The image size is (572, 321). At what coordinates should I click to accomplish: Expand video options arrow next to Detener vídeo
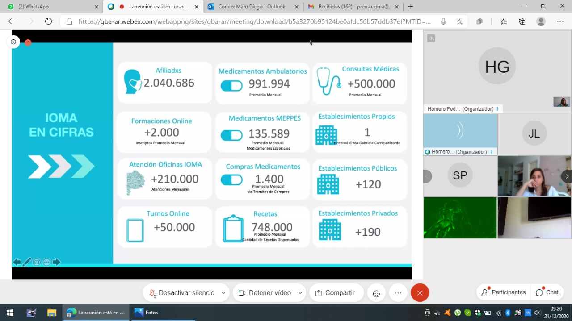pyautogui.click(x=300, y=293)
